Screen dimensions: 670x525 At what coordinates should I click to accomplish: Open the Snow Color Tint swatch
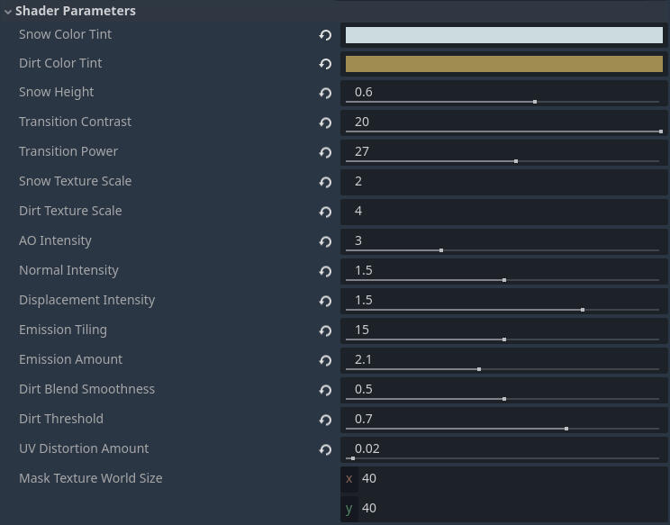point(503,35)
